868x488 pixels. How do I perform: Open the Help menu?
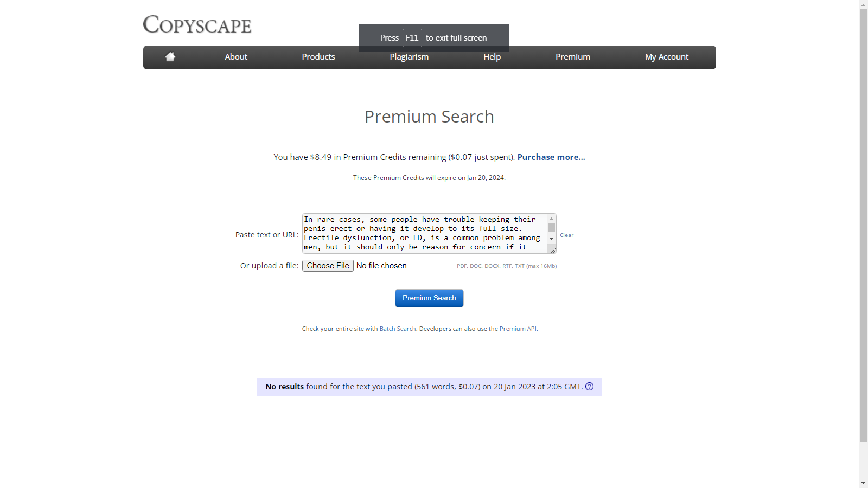(492, 57)
